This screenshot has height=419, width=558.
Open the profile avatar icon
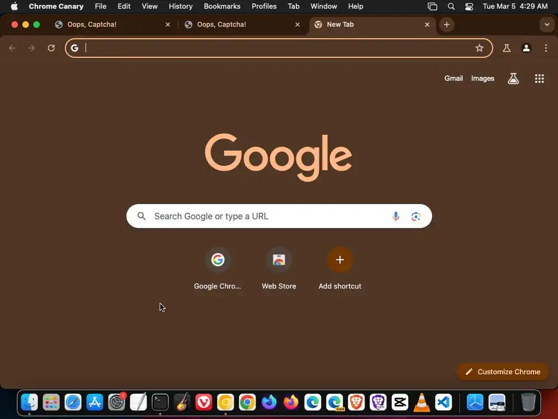[x=526, y=48]
